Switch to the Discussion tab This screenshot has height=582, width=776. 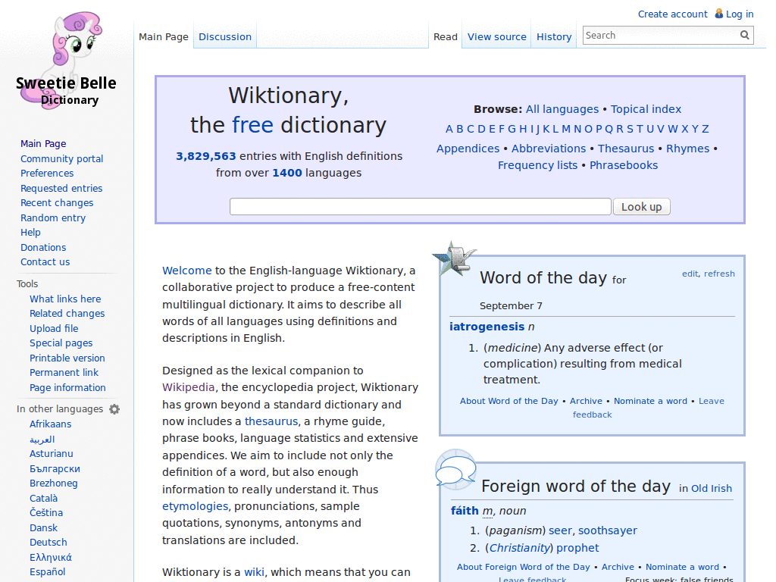tap(224, 36)
